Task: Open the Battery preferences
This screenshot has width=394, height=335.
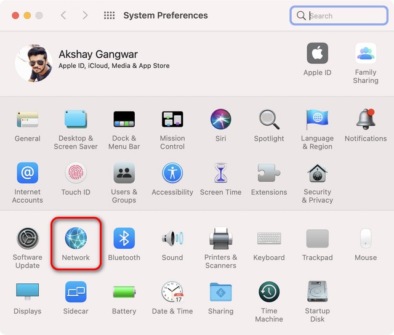Action: tap(124, 292)
